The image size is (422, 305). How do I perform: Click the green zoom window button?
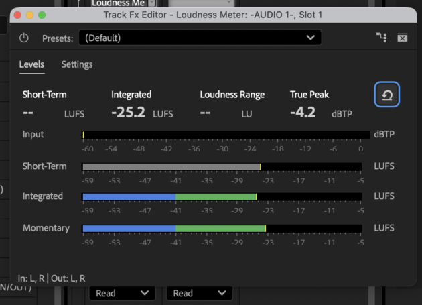point(42,15)
